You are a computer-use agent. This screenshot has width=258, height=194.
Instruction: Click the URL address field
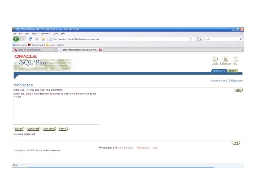pos(120,39)
